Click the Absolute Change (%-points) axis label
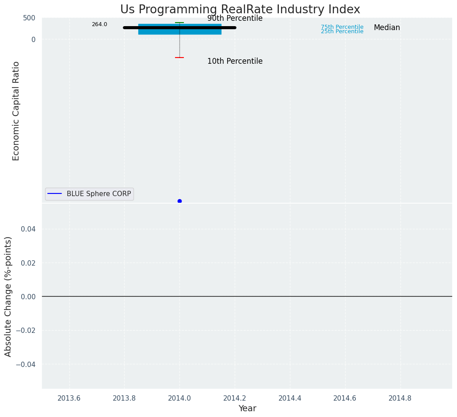Viewport: 457px width, 417px height. [x=8, y=296]
